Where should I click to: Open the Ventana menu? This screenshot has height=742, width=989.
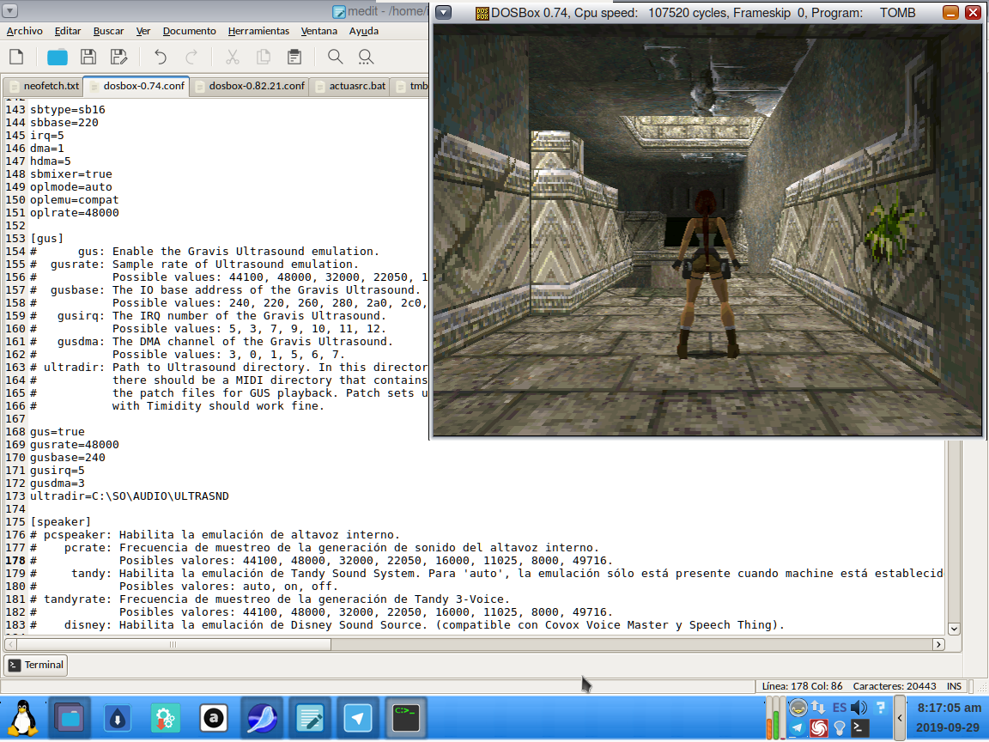click(319, 31)
